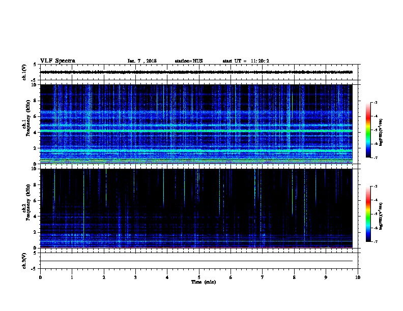Click the "8" kHz tick on ch.2 frequency axis

pos(35,185)
